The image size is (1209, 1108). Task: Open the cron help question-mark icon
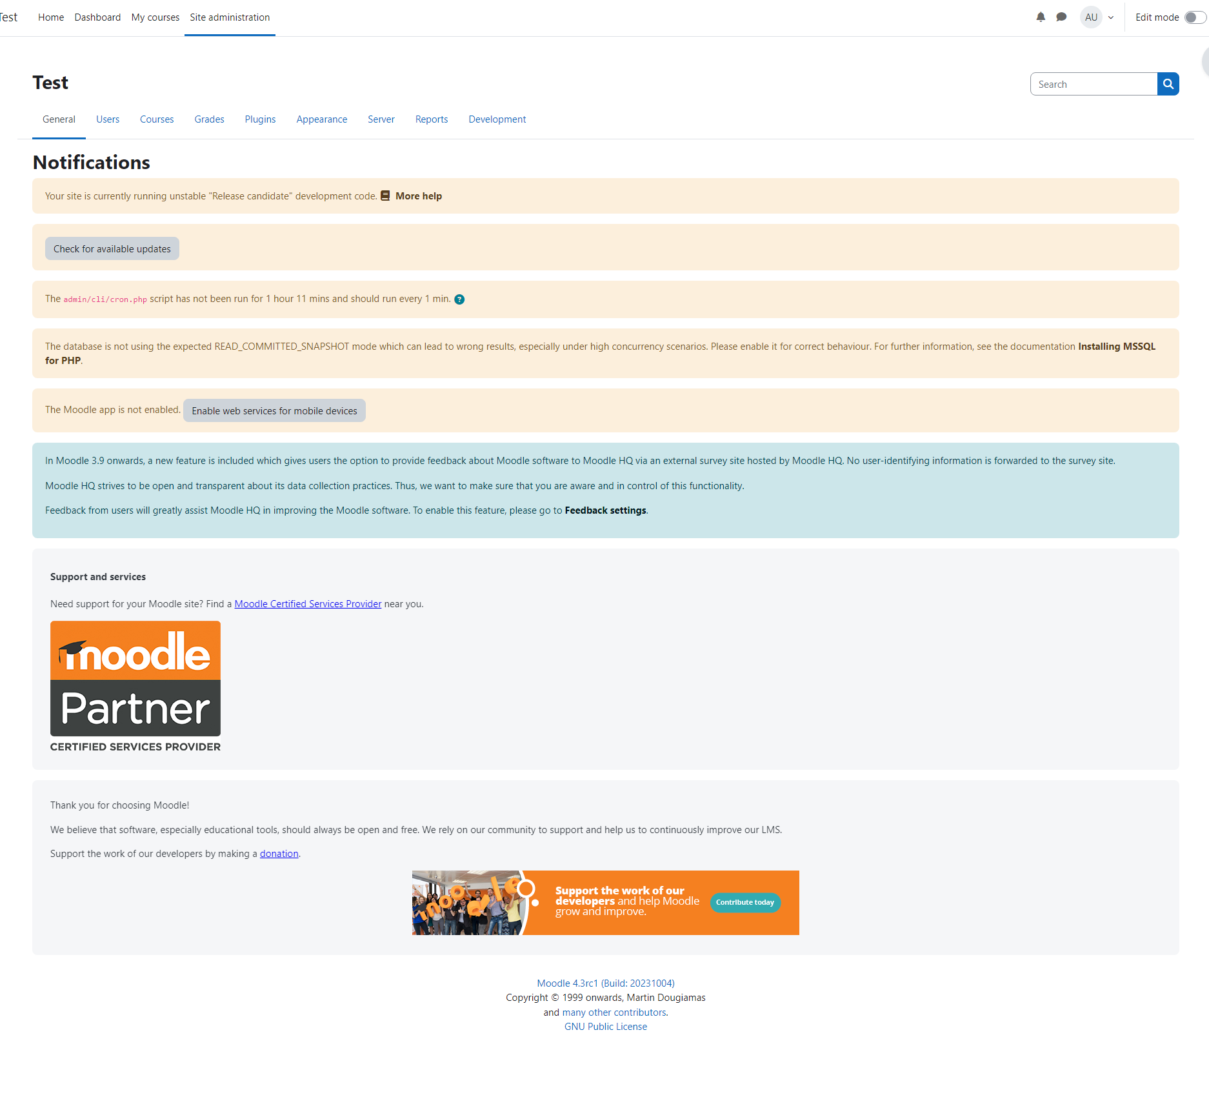tap(459, 299)
